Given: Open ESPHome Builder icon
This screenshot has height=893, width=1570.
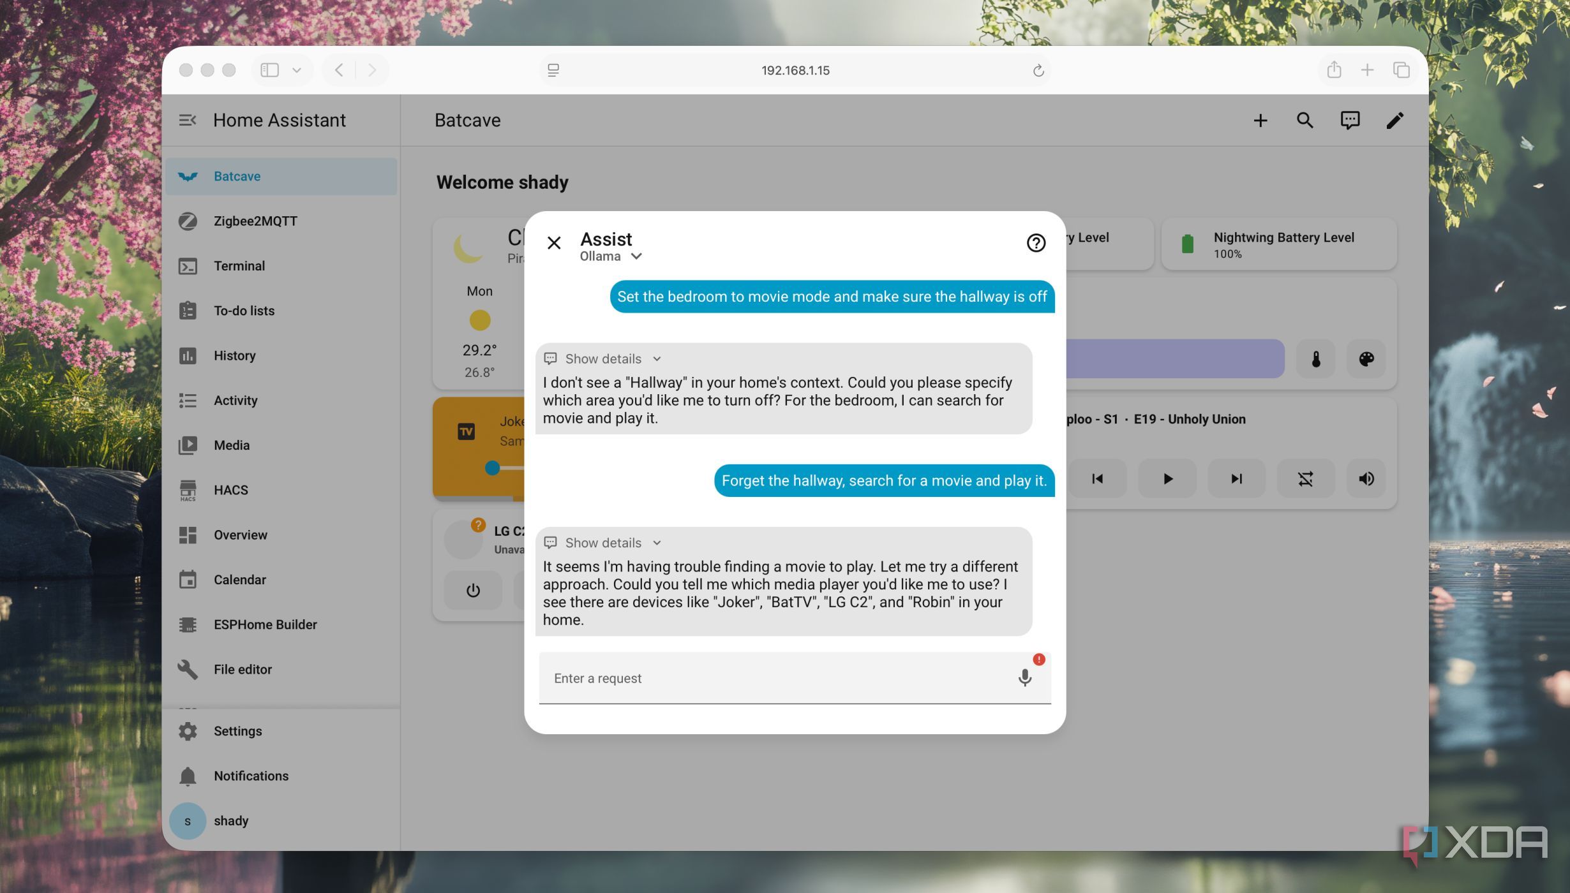Looking at the screenshot, I should pyautogui.click(x=188, y=624).
